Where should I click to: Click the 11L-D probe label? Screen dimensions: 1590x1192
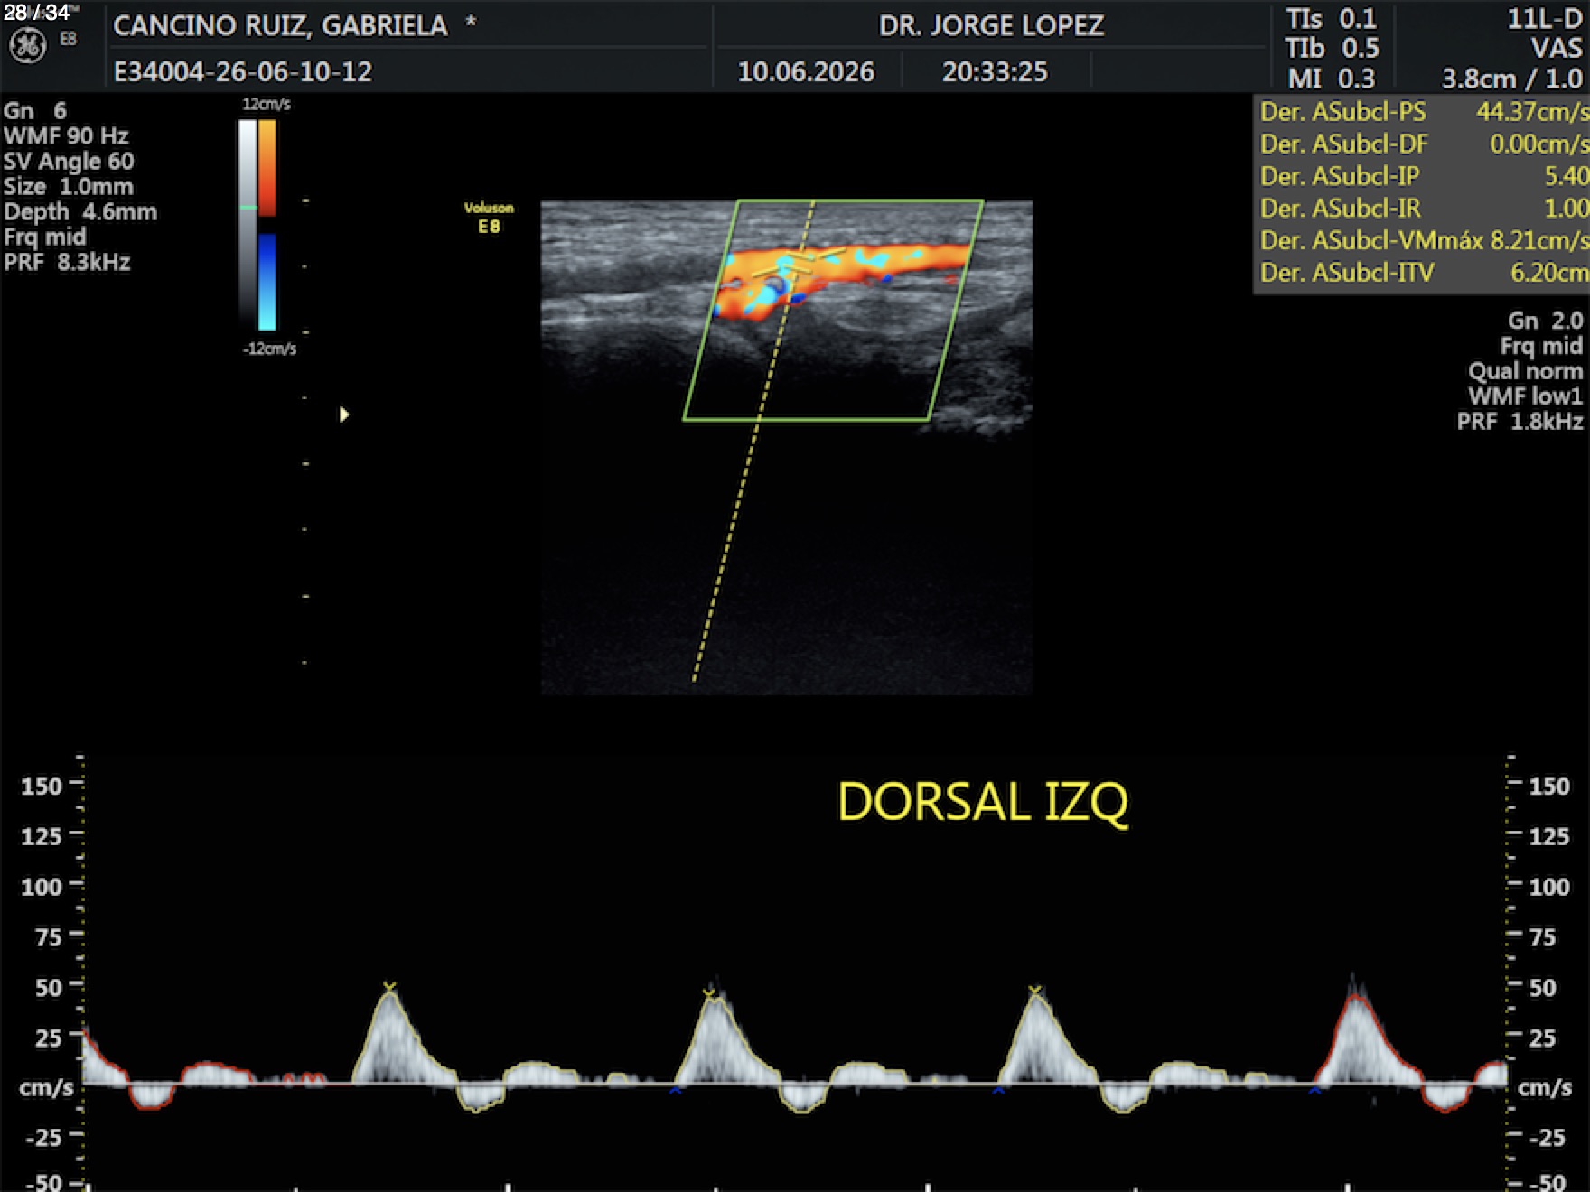coord(1545,19)
